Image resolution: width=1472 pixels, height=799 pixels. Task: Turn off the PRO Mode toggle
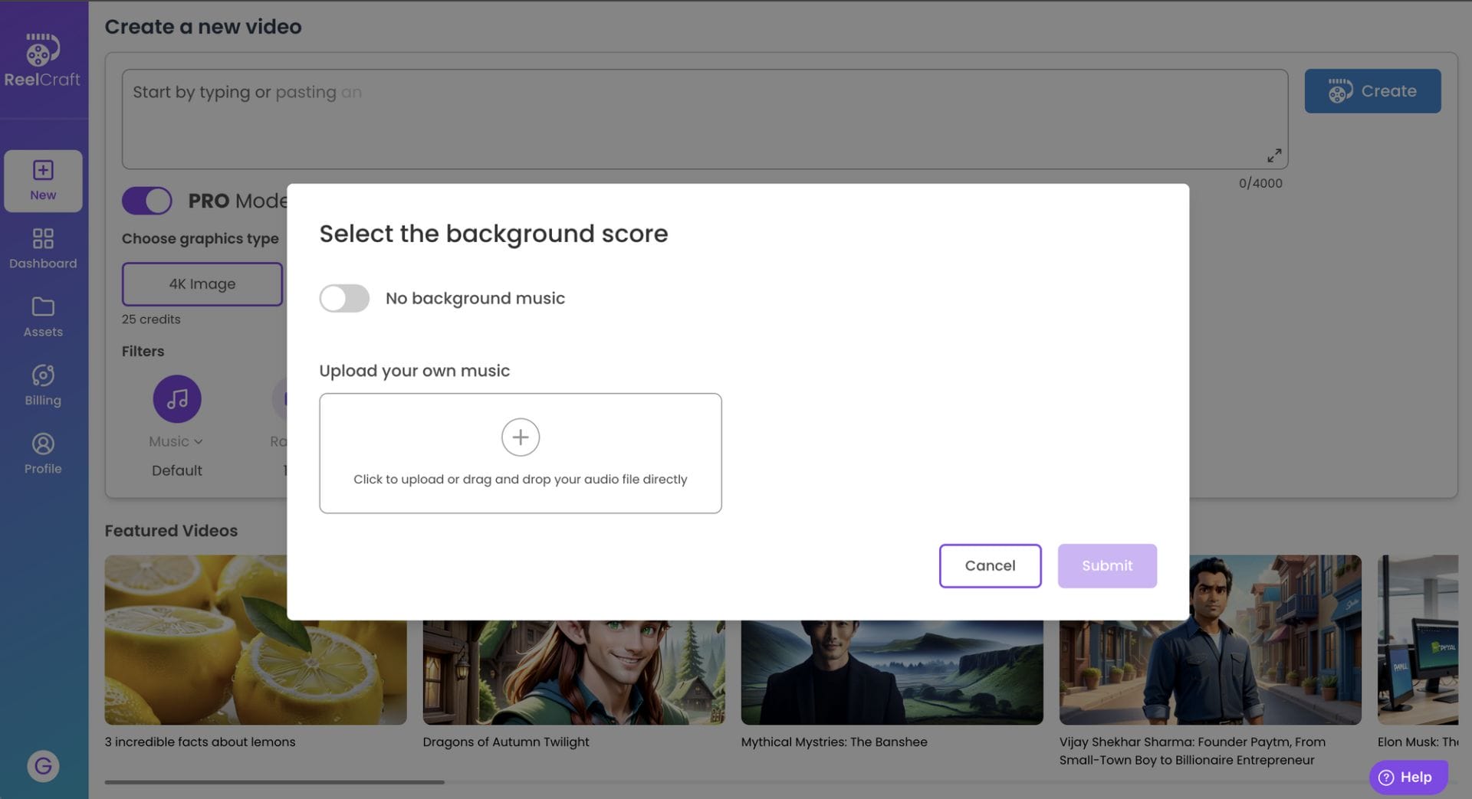[x=147, y=201]
